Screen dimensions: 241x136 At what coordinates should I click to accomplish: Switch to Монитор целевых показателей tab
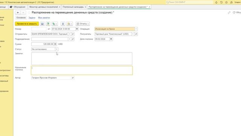coord(44,7)
